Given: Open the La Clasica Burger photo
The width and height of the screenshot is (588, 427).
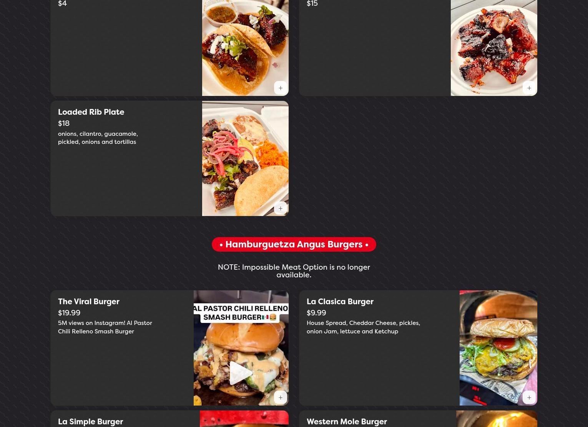Looking at the screenshot, I should [498, 348].
